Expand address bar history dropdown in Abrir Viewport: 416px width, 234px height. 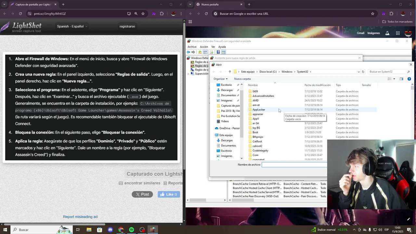point(358,72)
